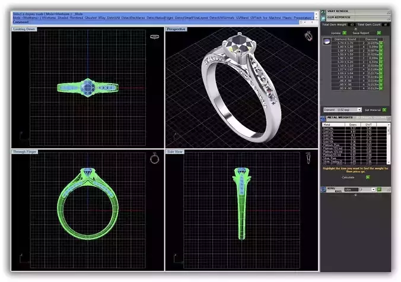
Task: Click green arrow on 1.70 X 1.70 row
Action: click(381, 43)
